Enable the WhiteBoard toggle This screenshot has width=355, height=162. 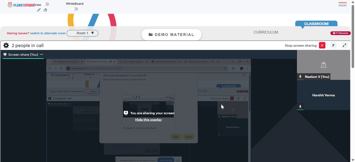click(75, 9)
